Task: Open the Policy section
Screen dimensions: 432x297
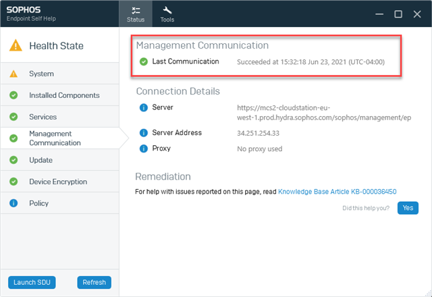Action: pos(60,203)
